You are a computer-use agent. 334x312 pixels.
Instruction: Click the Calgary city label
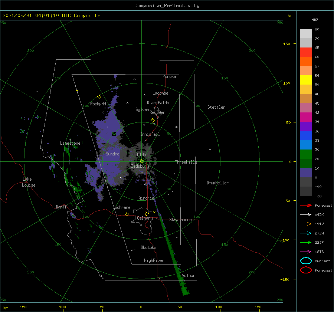[145, 218]
